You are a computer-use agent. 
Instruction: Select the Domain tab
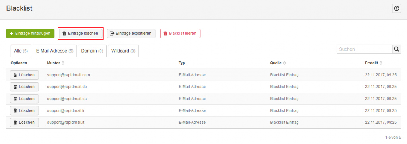point(92,51)
